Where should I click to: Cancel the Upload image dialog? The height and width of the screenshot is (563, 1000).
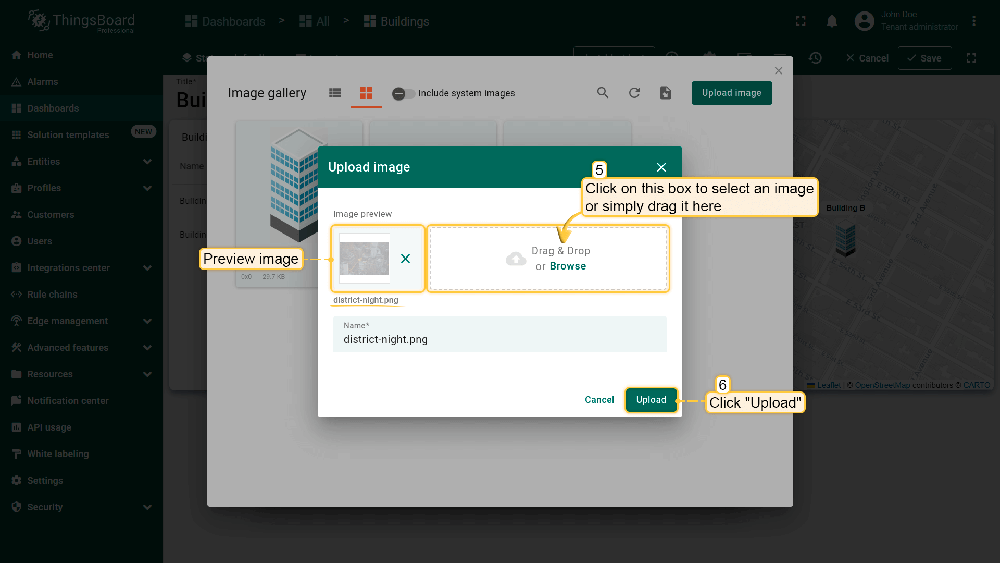click(599, 400)
